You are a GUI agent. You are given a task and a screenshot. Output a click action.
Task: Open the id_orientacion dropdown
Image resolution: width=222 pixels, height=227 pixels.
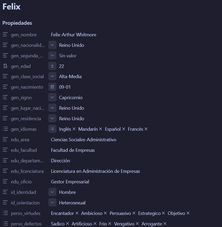52,203
